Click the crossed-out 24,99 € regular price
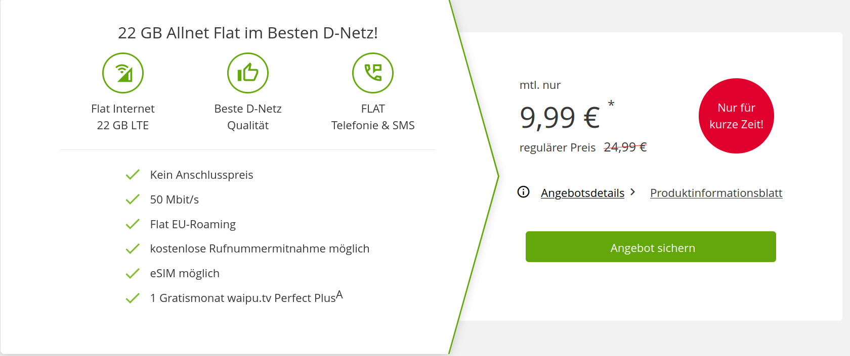The width and height of the screenshot is (850, 356). coord(625,147)
